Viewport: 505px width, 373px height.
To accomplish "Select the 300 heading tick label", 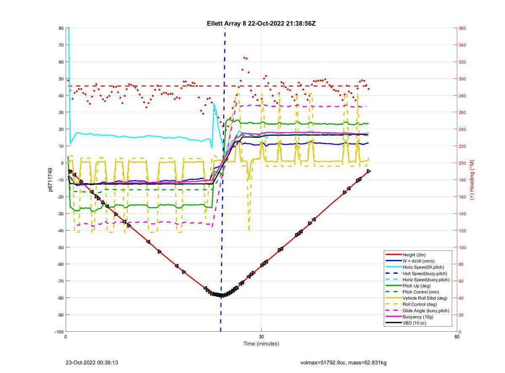I will pyautogui.click(x=462, y=79).
